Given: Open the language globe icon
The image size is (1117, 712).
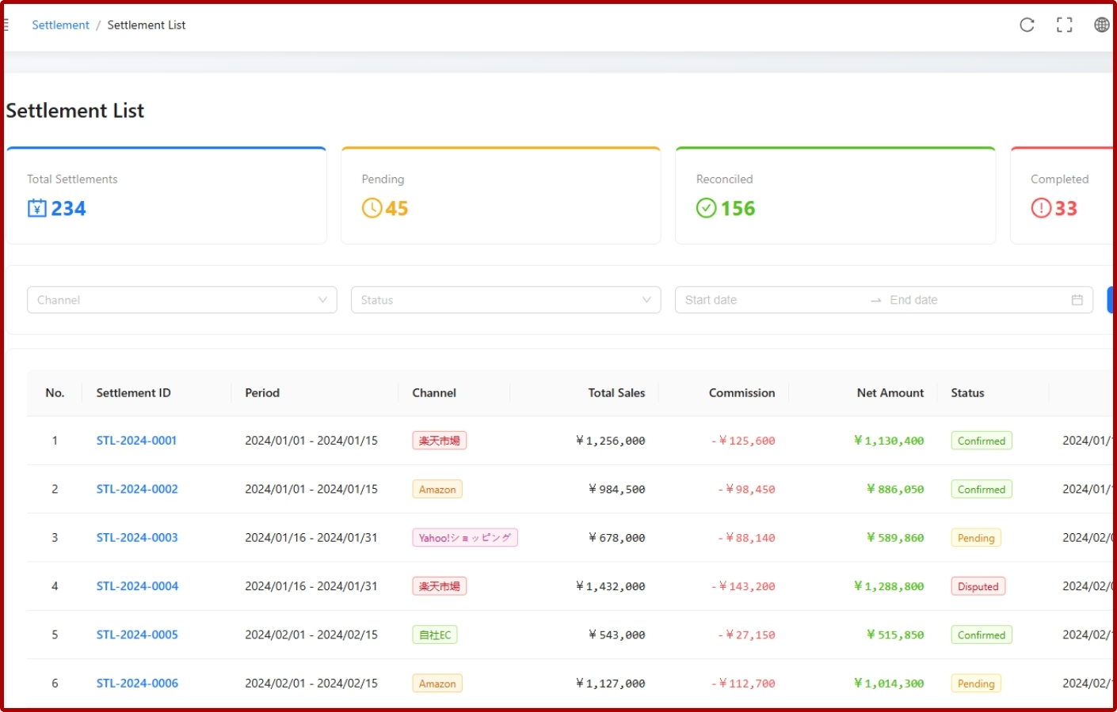Looking at the screenshot, I should tap(1102, 25).
